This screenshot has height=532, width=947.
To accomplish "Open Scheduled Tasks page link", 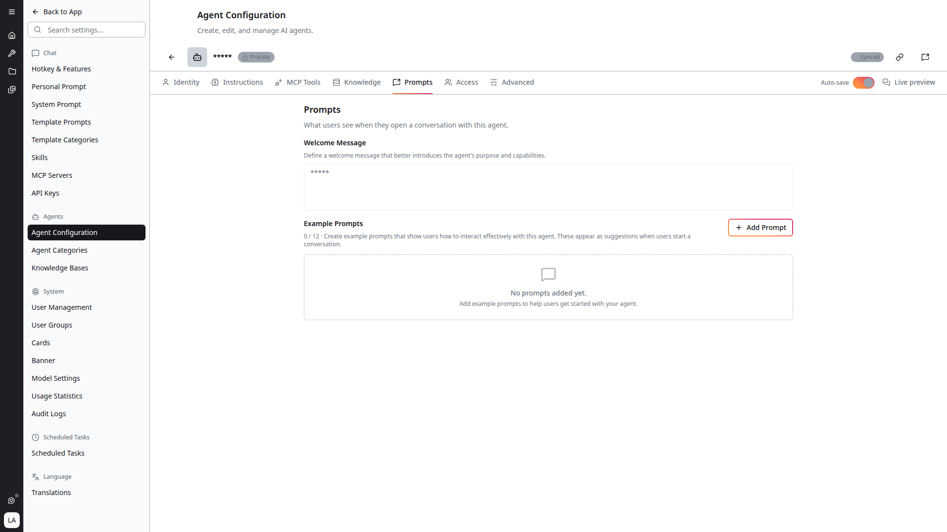I will click(x=86, y=453).
